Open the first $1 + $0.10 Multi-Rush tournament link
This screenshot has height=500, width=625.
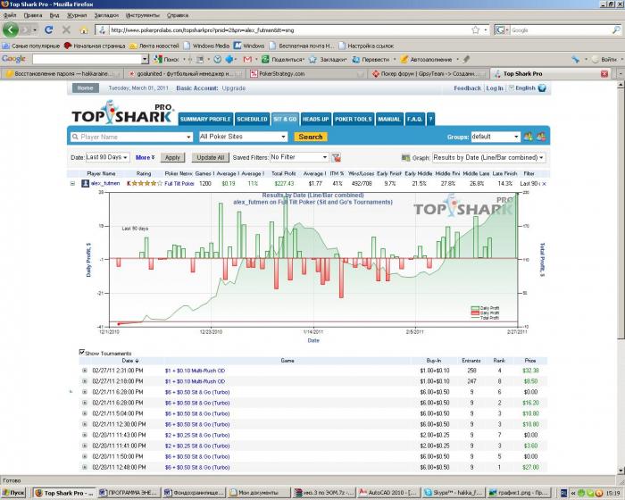tap(195, 371)
